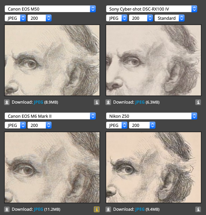Viewport: 206px width, 215px height.
Task: Change the Canon EOS M6 Mark II camera selection
Action: pos(50,116)
